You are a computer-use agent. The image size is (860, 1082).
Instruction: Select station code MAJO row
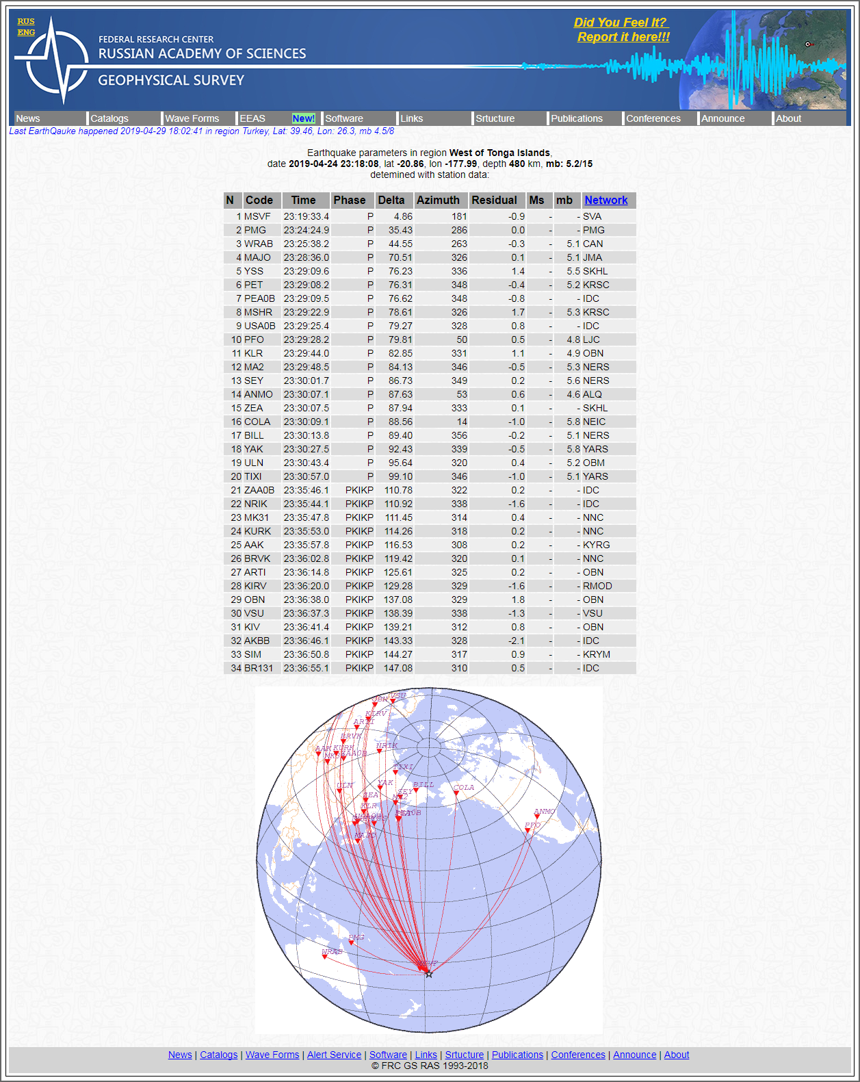258,257
